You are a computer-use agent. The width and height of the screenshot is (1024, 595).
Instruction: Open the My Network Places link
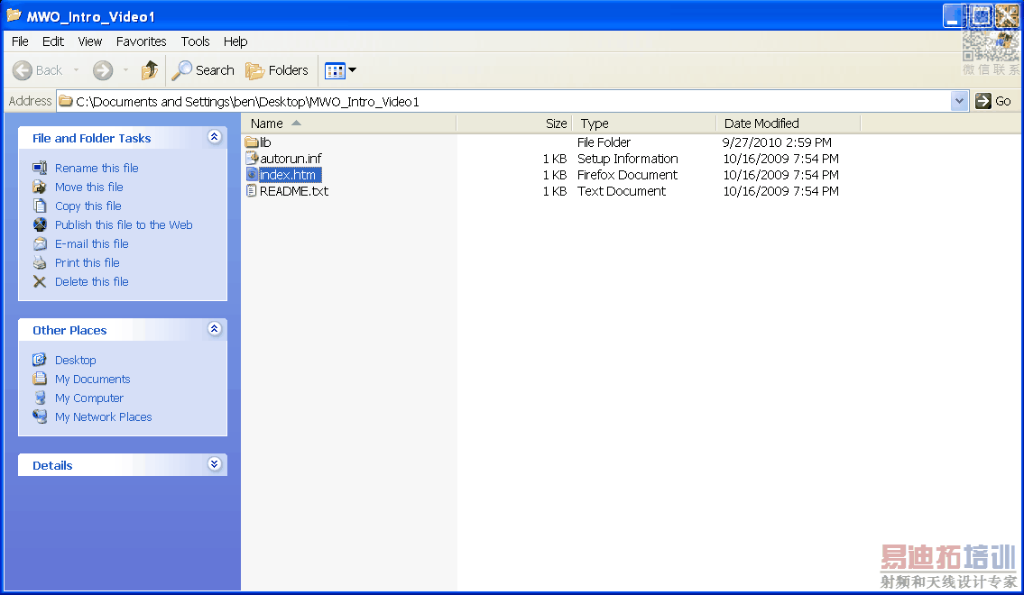(103, 416)
